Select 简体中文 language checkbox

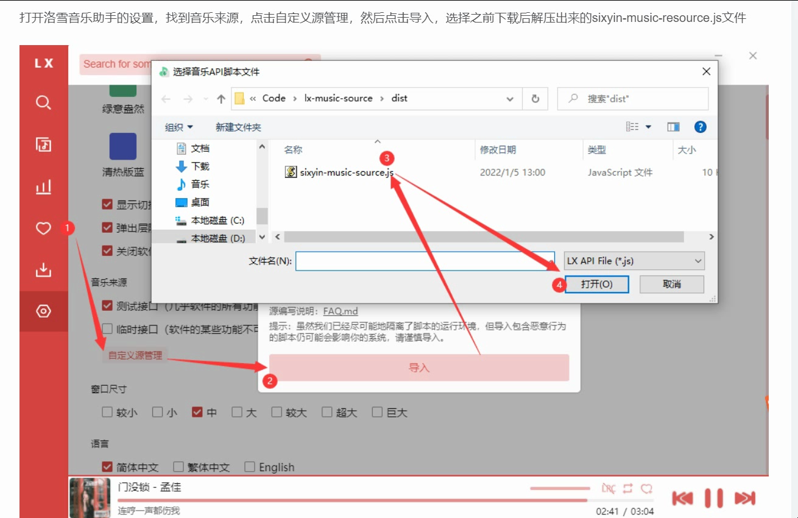pyautogui.click(x=107, y=467)
